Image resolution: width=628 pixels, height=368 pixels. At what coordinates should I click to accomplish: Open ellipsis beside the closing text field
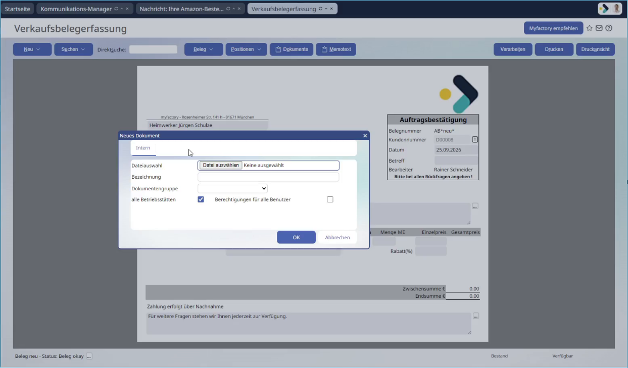476,316
